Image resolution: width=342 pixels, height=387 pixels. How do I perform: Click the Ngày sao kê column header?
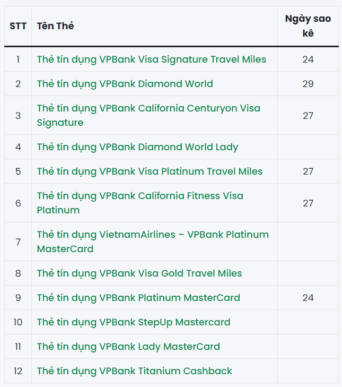pyautogui.click(x=308, y=26)
